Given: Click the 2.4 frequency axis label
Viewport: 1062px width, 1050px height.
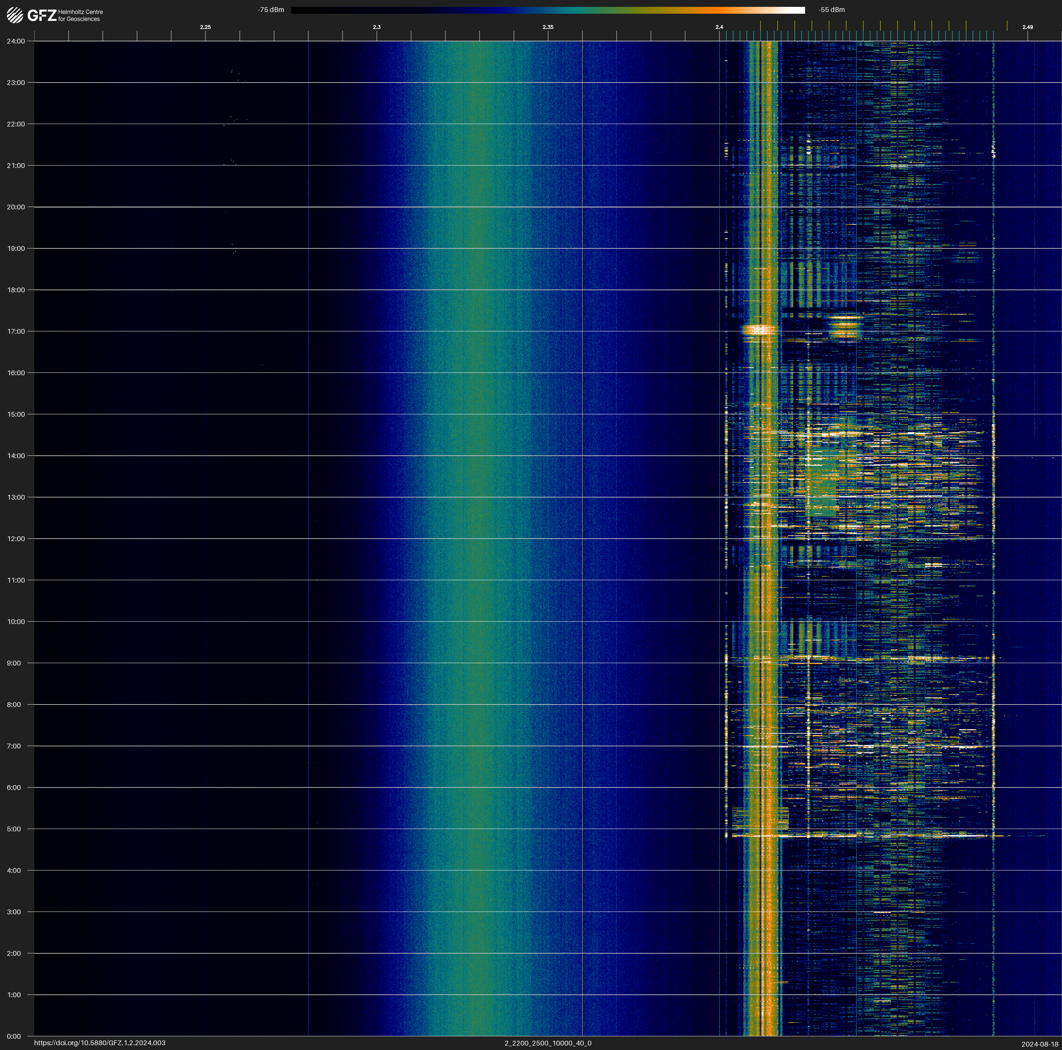Looking at the screenshot, I should pos(719,27).
